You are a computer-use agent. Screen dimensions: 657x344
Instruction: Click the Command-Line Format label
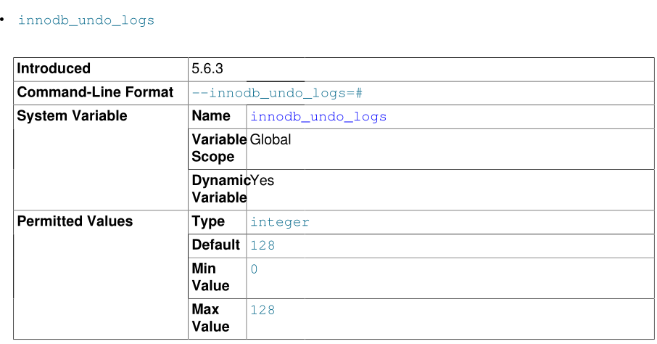95,92
